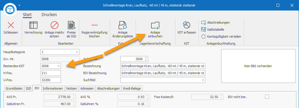Click the Fixe Kosten/h spinner arrows
The width and height of the screenshot is (299, 108).
pos(221,97)
